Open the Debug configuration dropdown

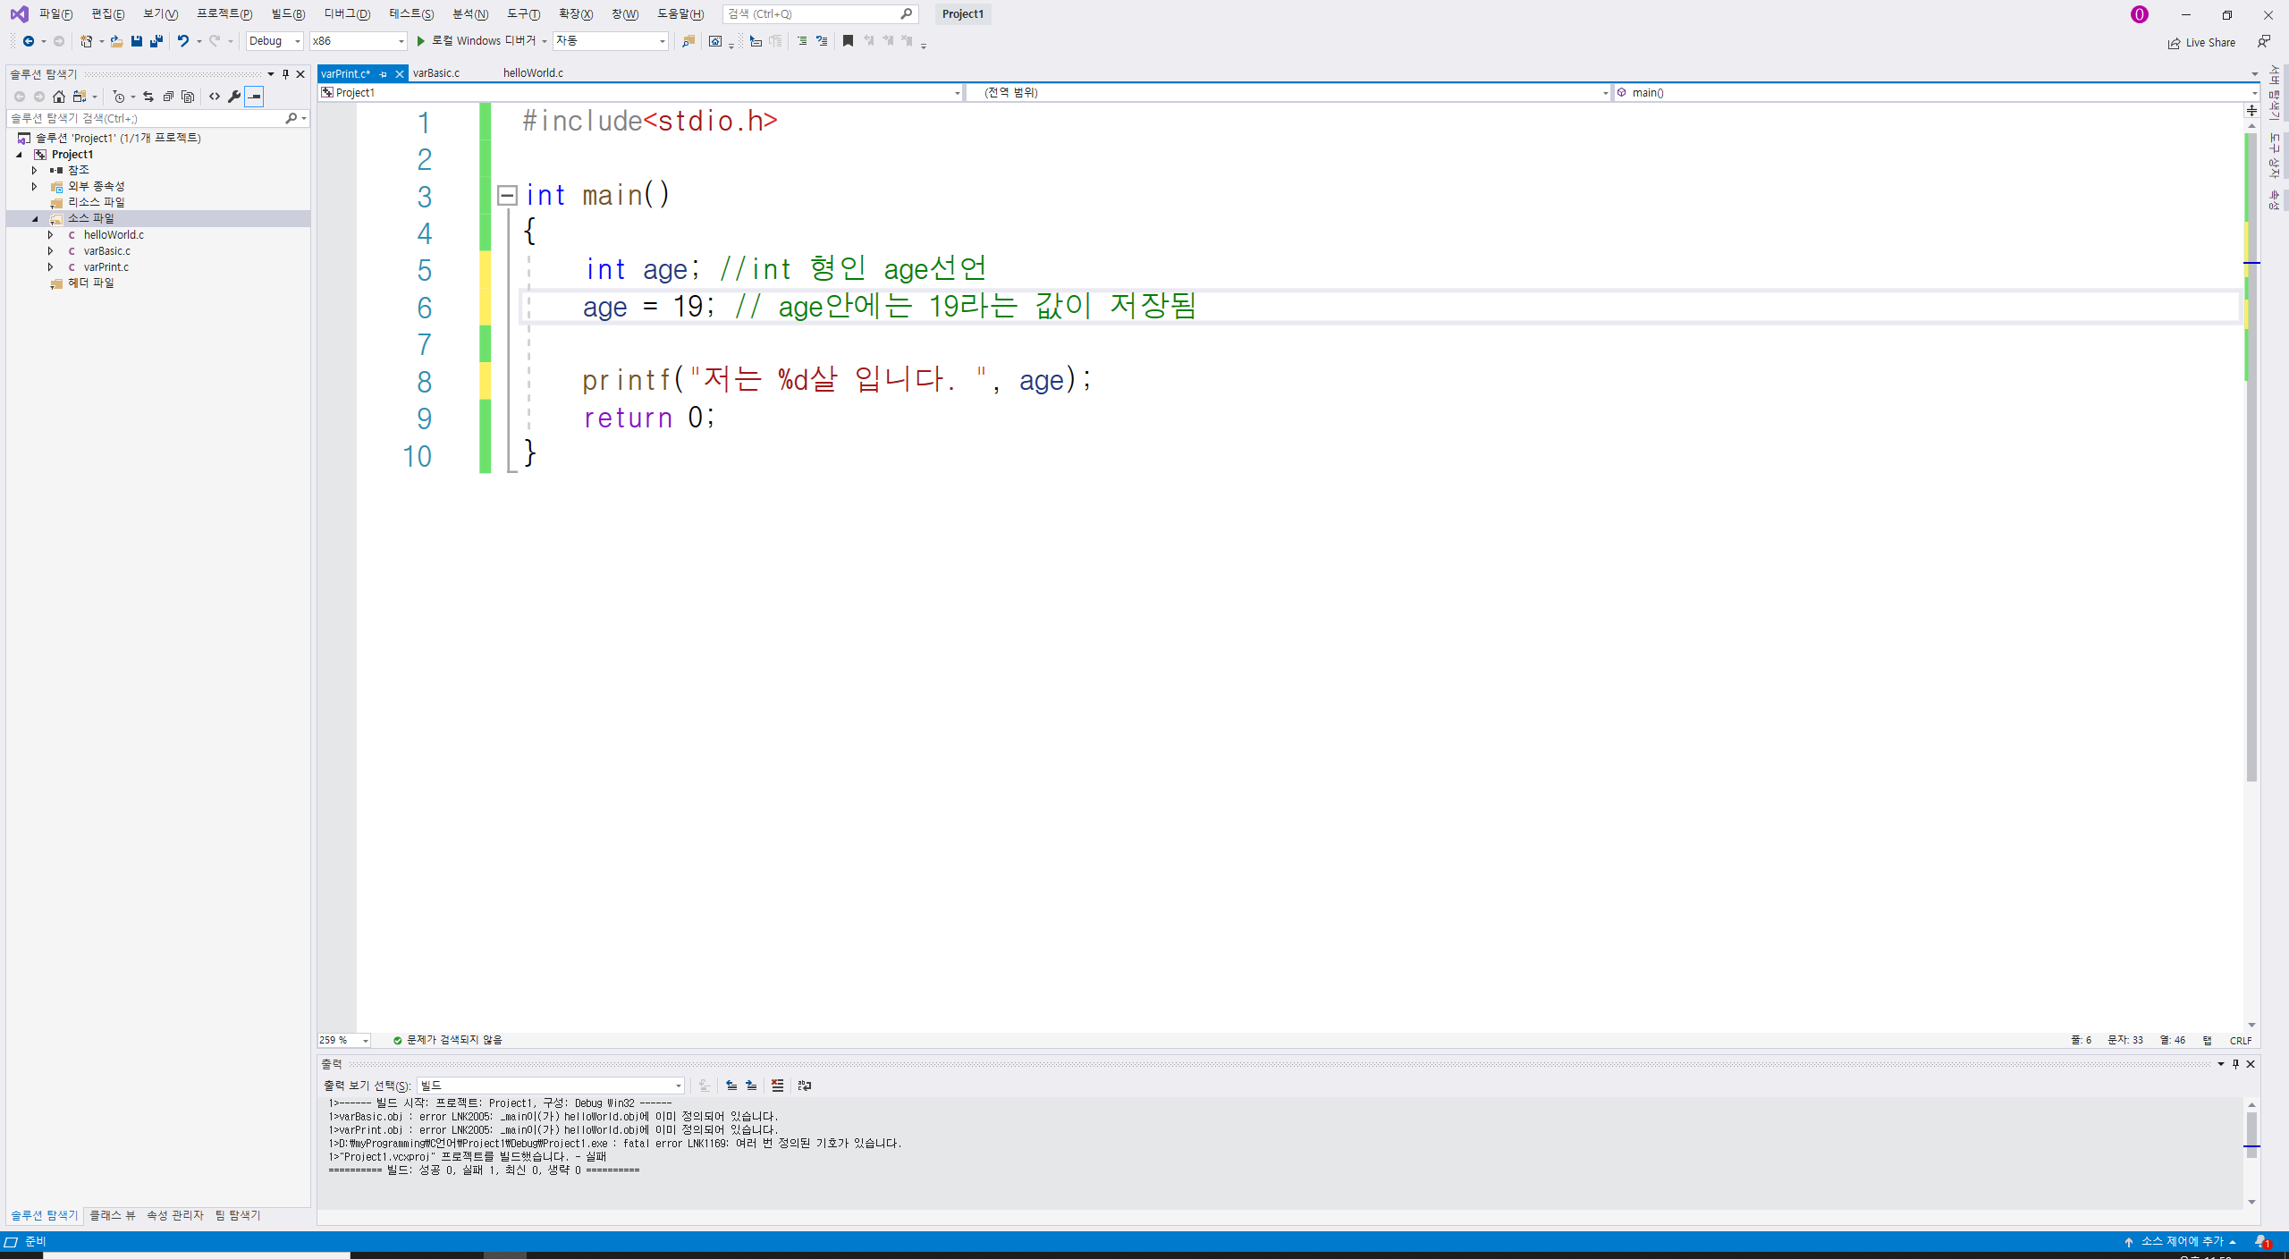275,41
